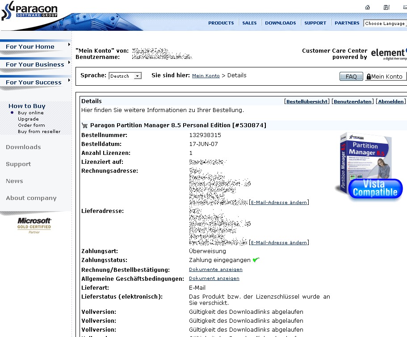The height and width of the screenshot is (337, 407).
Task: Click the Überweisung payment type text
Action: coord(207,251)
